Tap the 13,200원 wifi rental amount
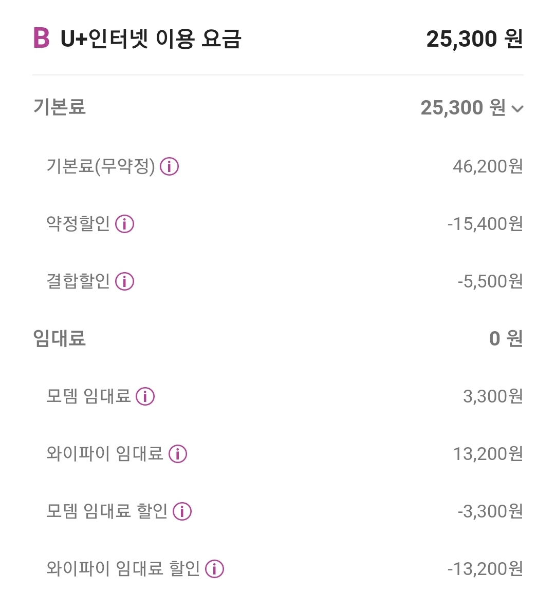Screen dimensions: 555x594 pos(488,454)
